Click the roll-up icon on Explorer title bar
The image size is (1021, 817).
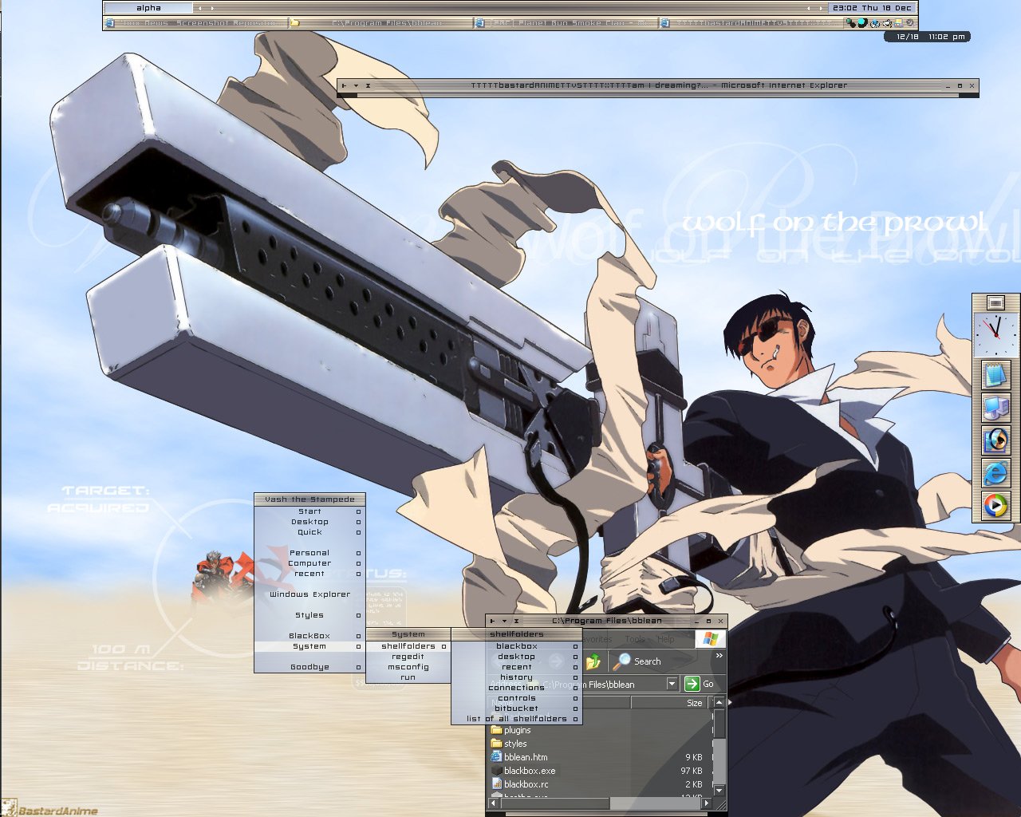point(504,621)
